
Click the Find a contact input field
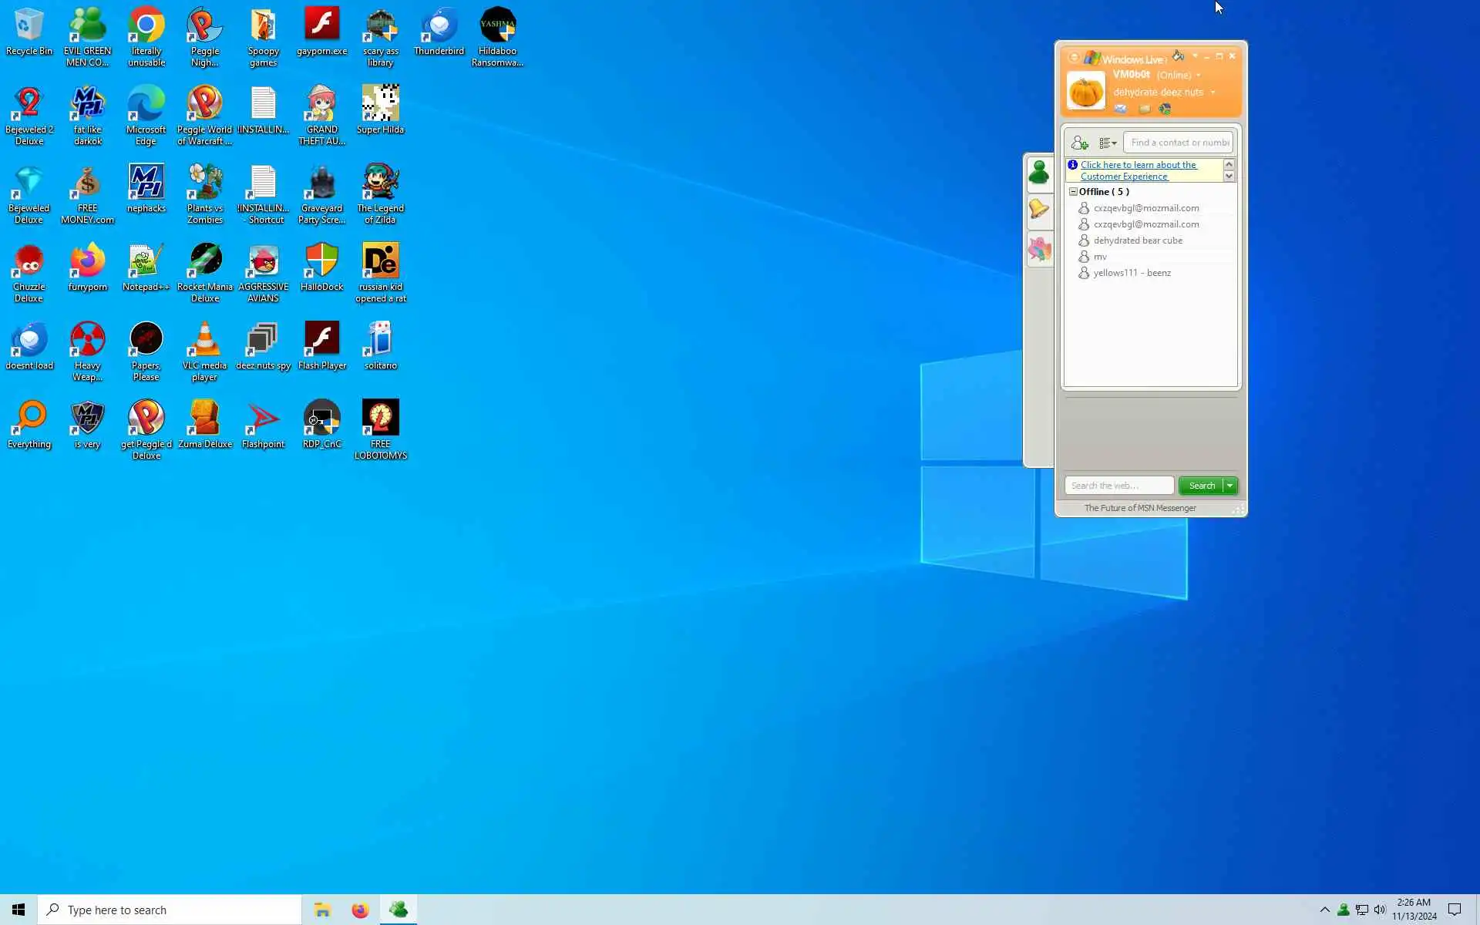[1179, 143]
